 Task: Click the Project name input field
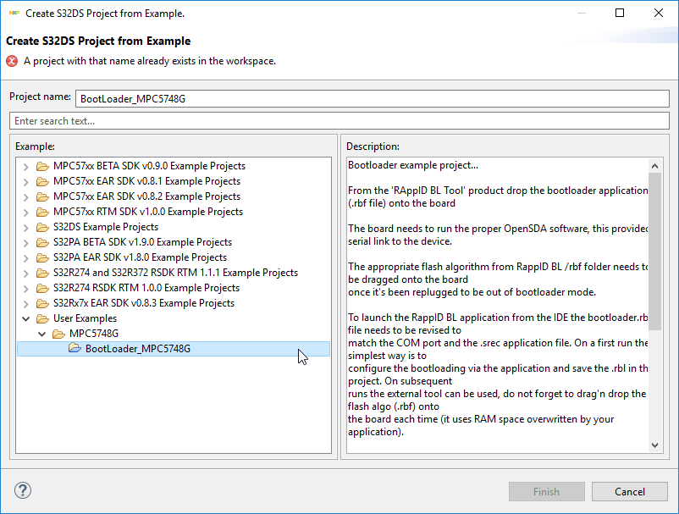[x=372, y=99]
